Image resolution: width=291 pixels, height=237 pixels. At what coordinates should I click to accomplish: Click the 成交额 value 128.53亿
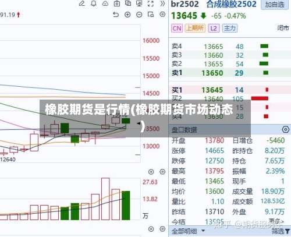[272, 201]
